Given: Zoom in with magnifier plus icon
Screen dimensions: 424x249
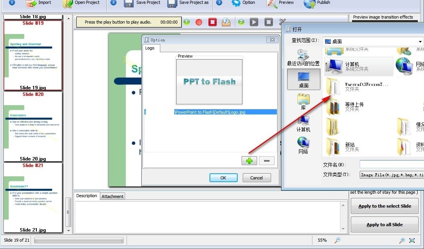Looking at the screenshot, I should tap(402, 240).
